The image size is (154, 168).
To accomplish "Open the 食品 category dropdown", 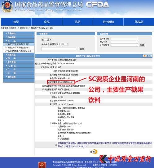I will pyautogui.click(x=47, y=39).
